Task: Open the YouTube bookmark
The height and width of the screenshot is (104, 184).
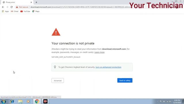Action: click(x=25, y=11)
